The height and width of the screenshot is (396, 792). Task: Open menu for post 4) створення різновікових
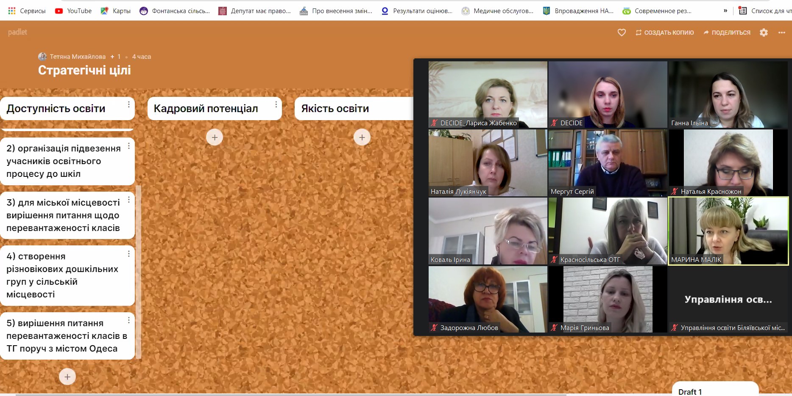(x=129, y=254)
